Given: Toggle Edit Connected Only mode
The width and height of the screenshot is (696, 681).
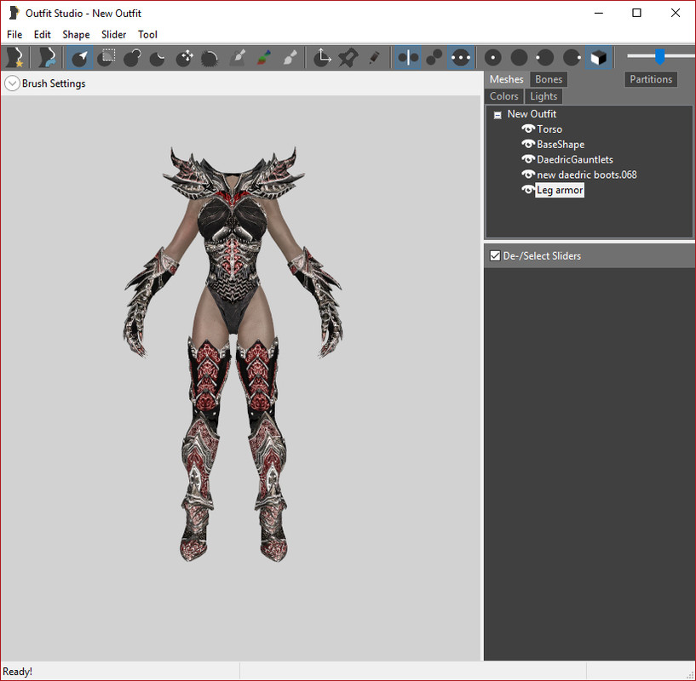Looking at the screenshot, I should 434,57.
